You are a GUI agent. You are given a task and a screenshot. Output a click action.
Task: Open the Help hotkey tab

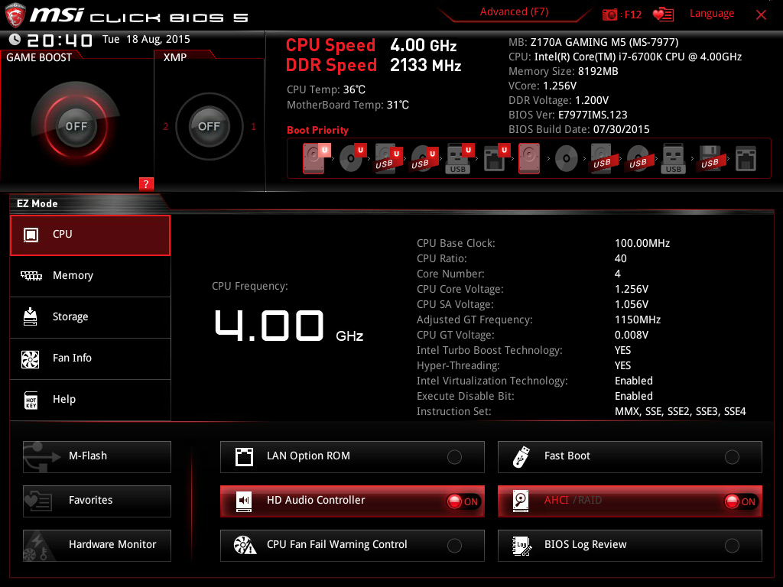pyautogui.click(x=90, y=400)
